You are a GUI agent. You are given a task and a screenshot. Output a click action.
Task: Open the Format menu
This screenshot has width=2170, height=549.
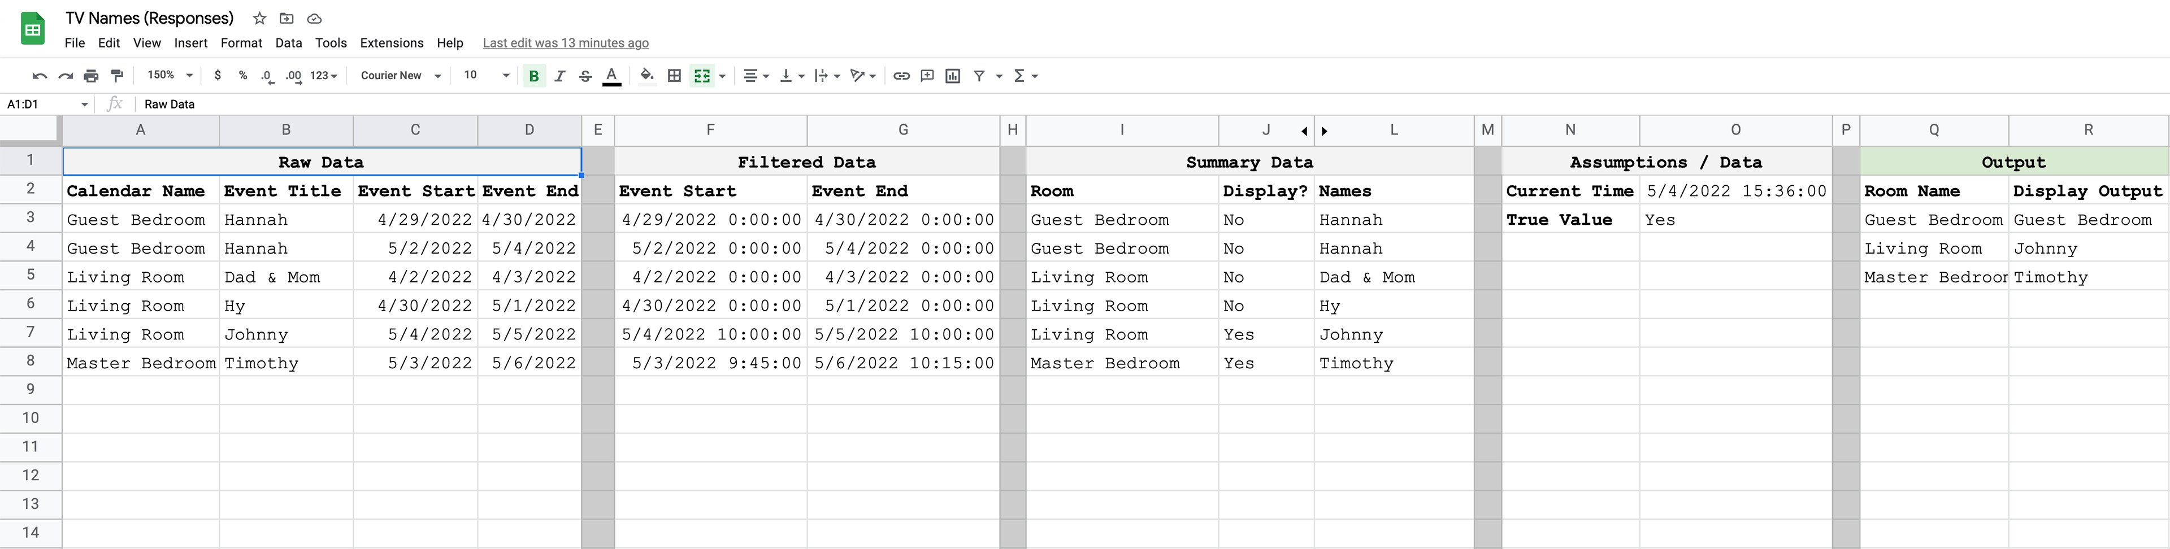click(241, 43)
